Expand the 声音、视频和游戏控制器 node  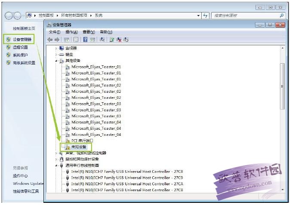pyautogui.click(x=56, y=153)
